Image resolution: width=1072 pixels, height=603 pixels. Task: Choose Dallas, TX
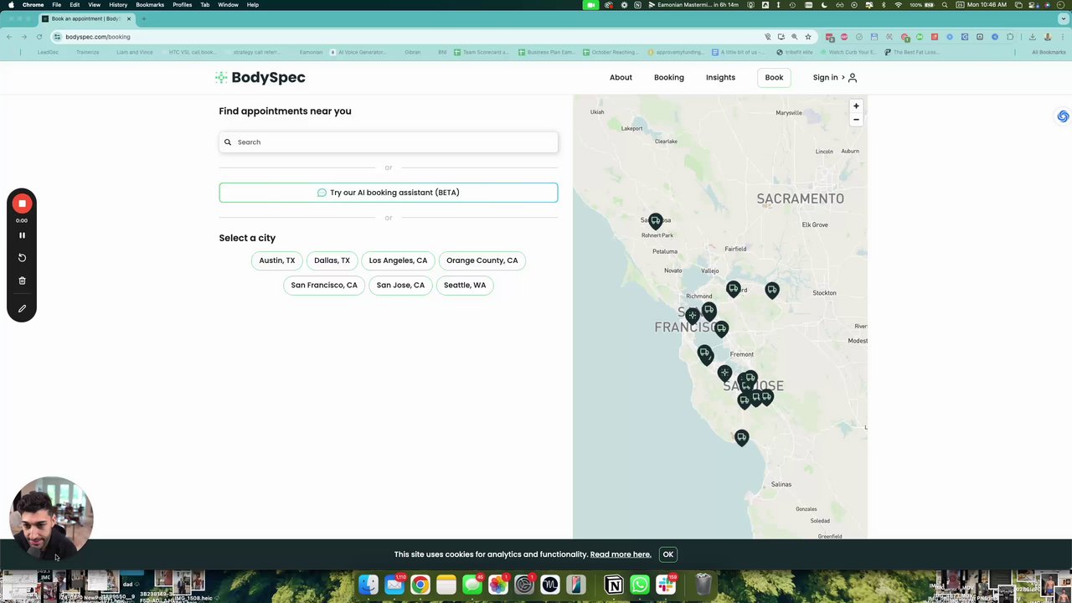coord(332,260)
